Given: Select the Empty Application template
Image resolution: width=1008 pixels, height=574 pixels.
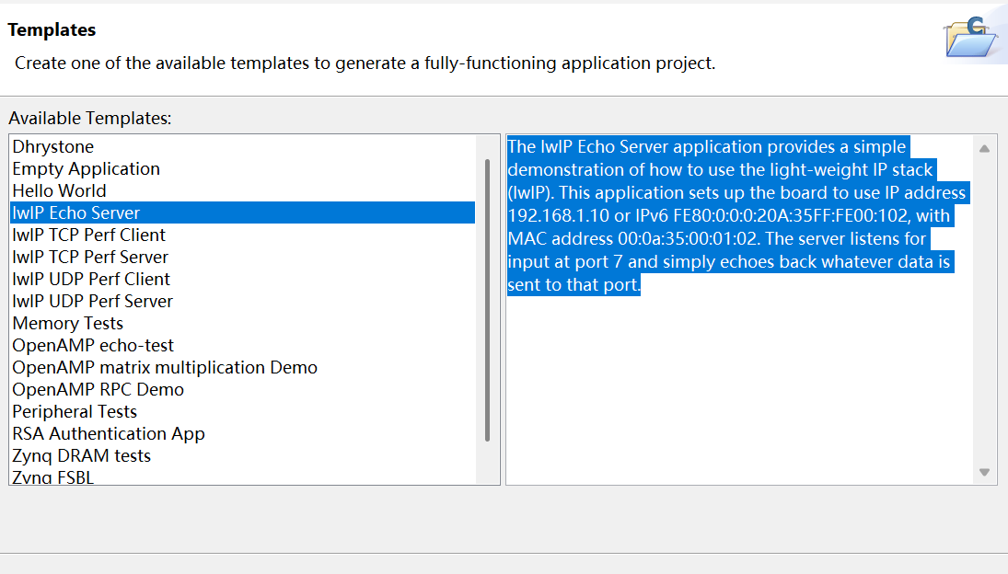Looking at the screenshot, I should point(243,169).
